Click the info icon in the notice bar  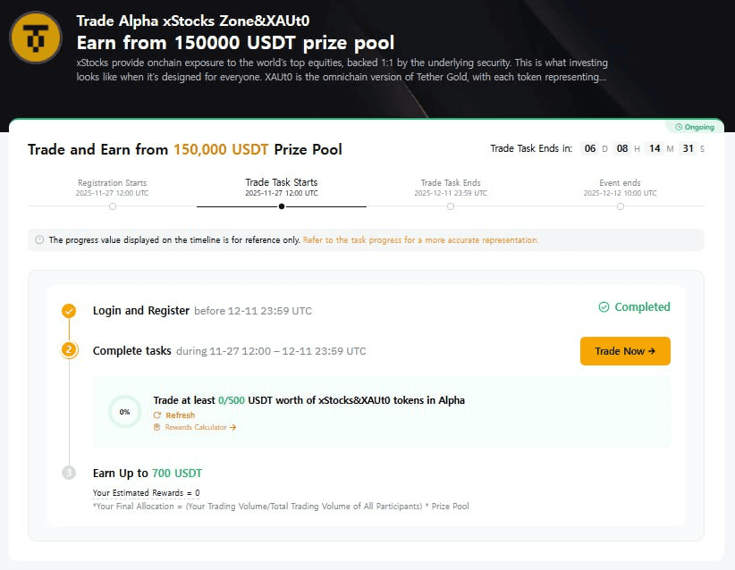tap(39, 240)
